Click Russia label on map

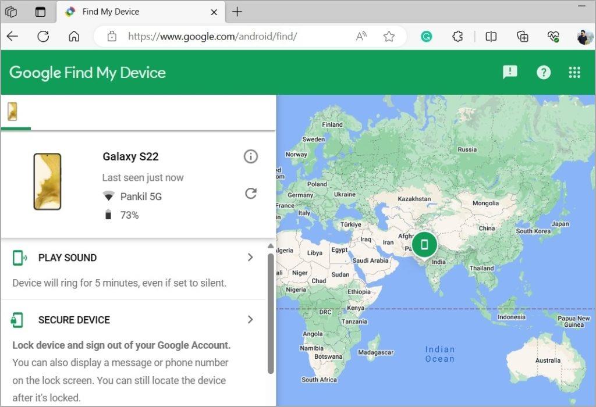467,149
